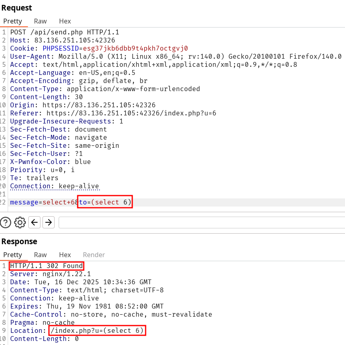Click the HTTP/1.1 302 Found status line
This screenshot has height=345, width=345.
(x=46, y=266)
